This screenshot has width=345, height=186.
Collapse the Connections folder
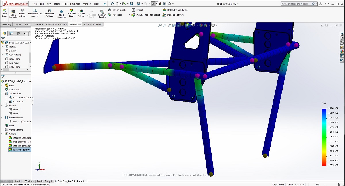2,93
